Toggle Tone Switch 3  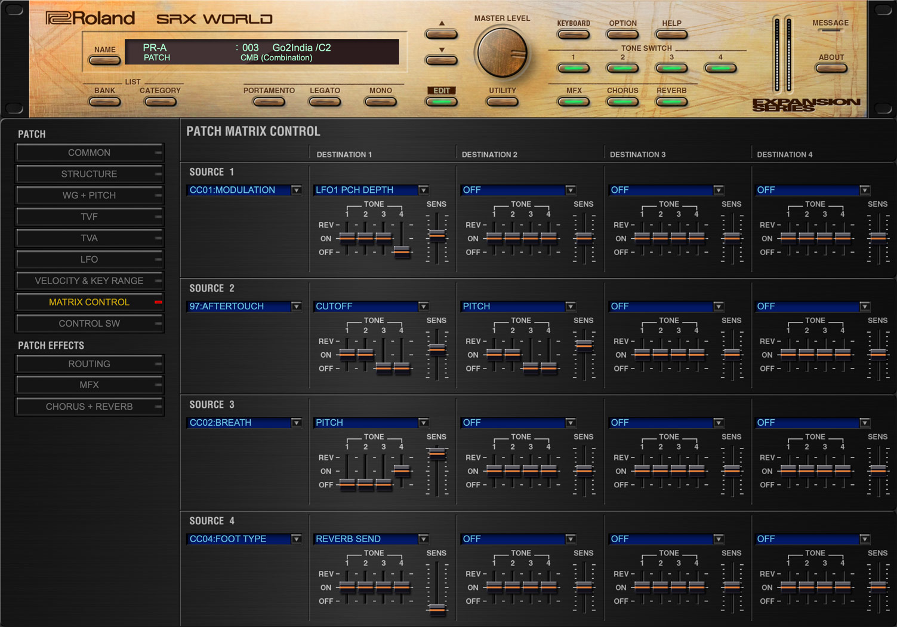(x=671, y=68)
